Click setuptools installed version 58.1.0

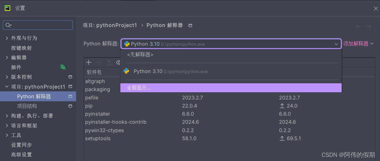(x=189, y=138)
